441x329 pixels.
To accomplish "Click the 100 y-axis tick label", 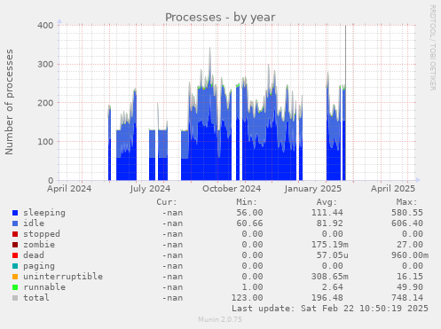I will (45, 142).
